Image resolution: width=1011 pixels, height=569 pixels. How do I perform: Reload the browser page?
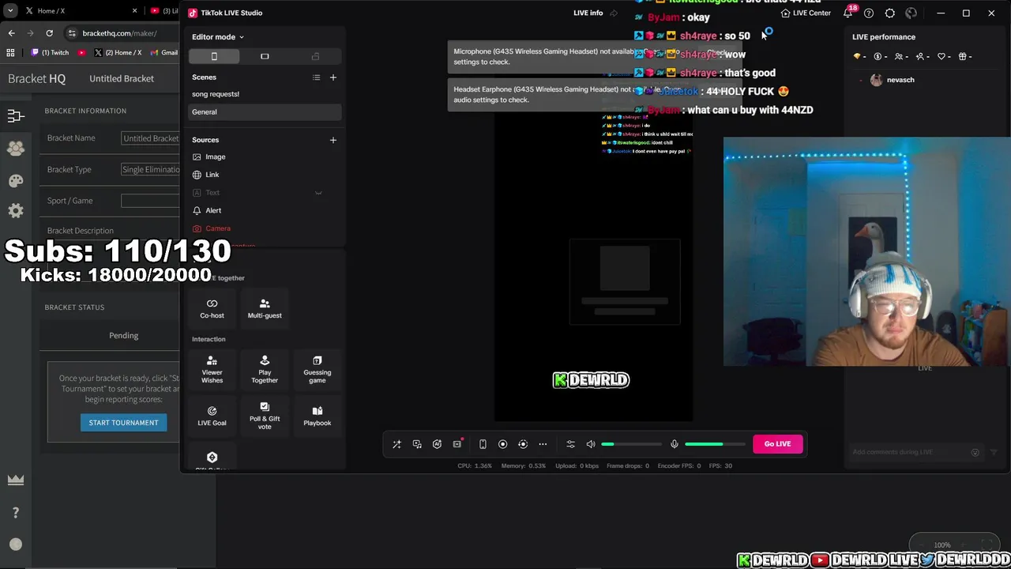click(49, 33)
